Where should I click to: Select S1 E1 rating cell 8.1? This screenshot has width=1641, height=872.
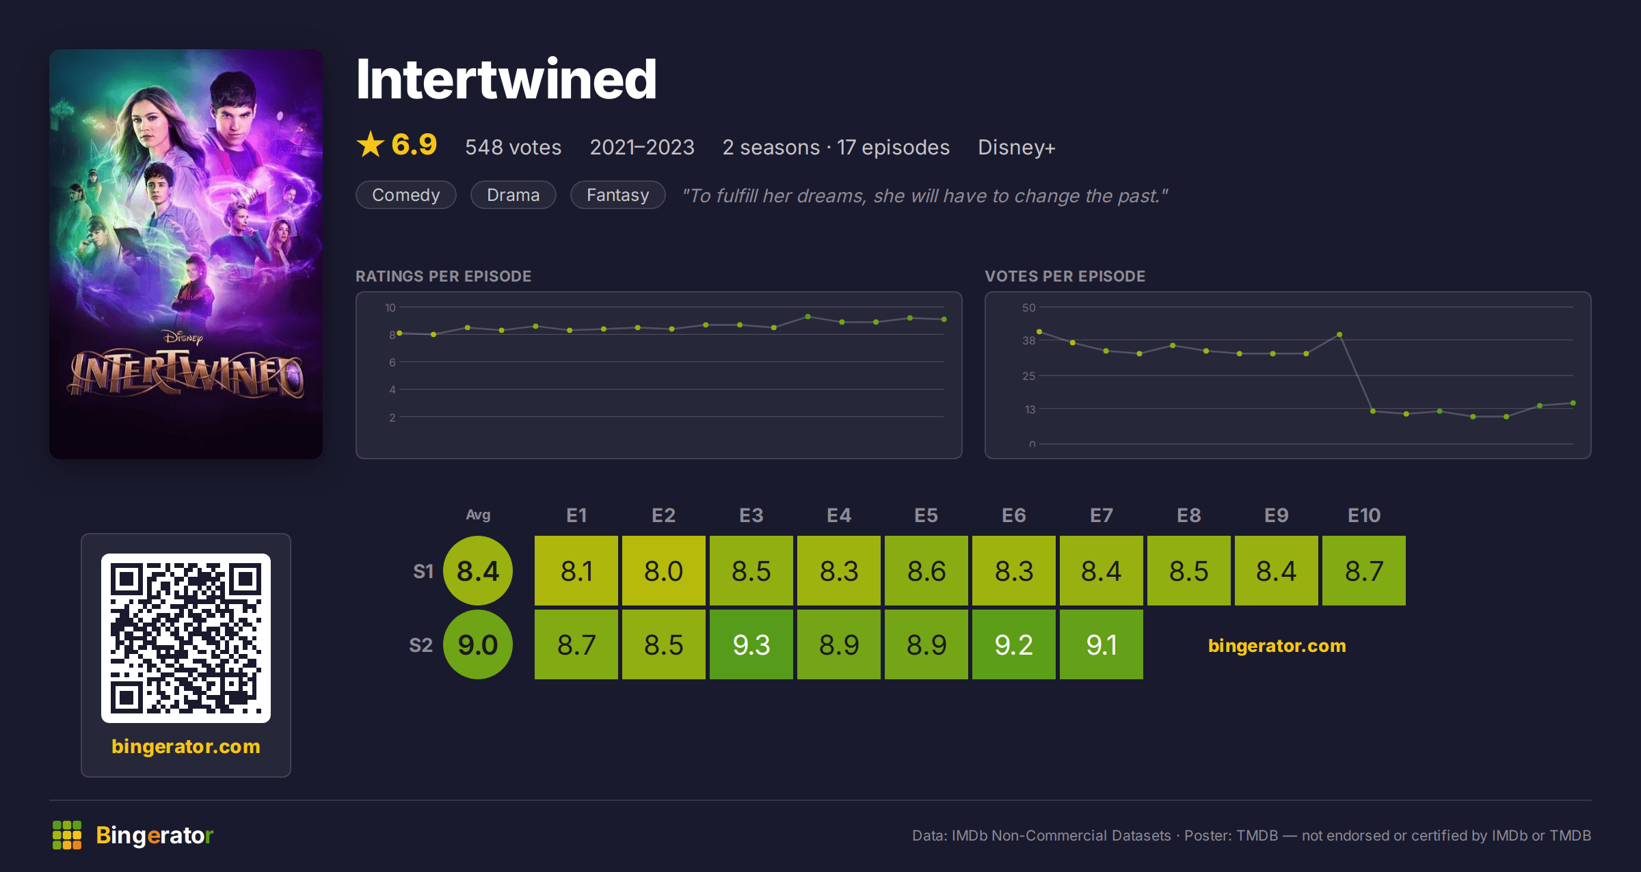point(576,571)
